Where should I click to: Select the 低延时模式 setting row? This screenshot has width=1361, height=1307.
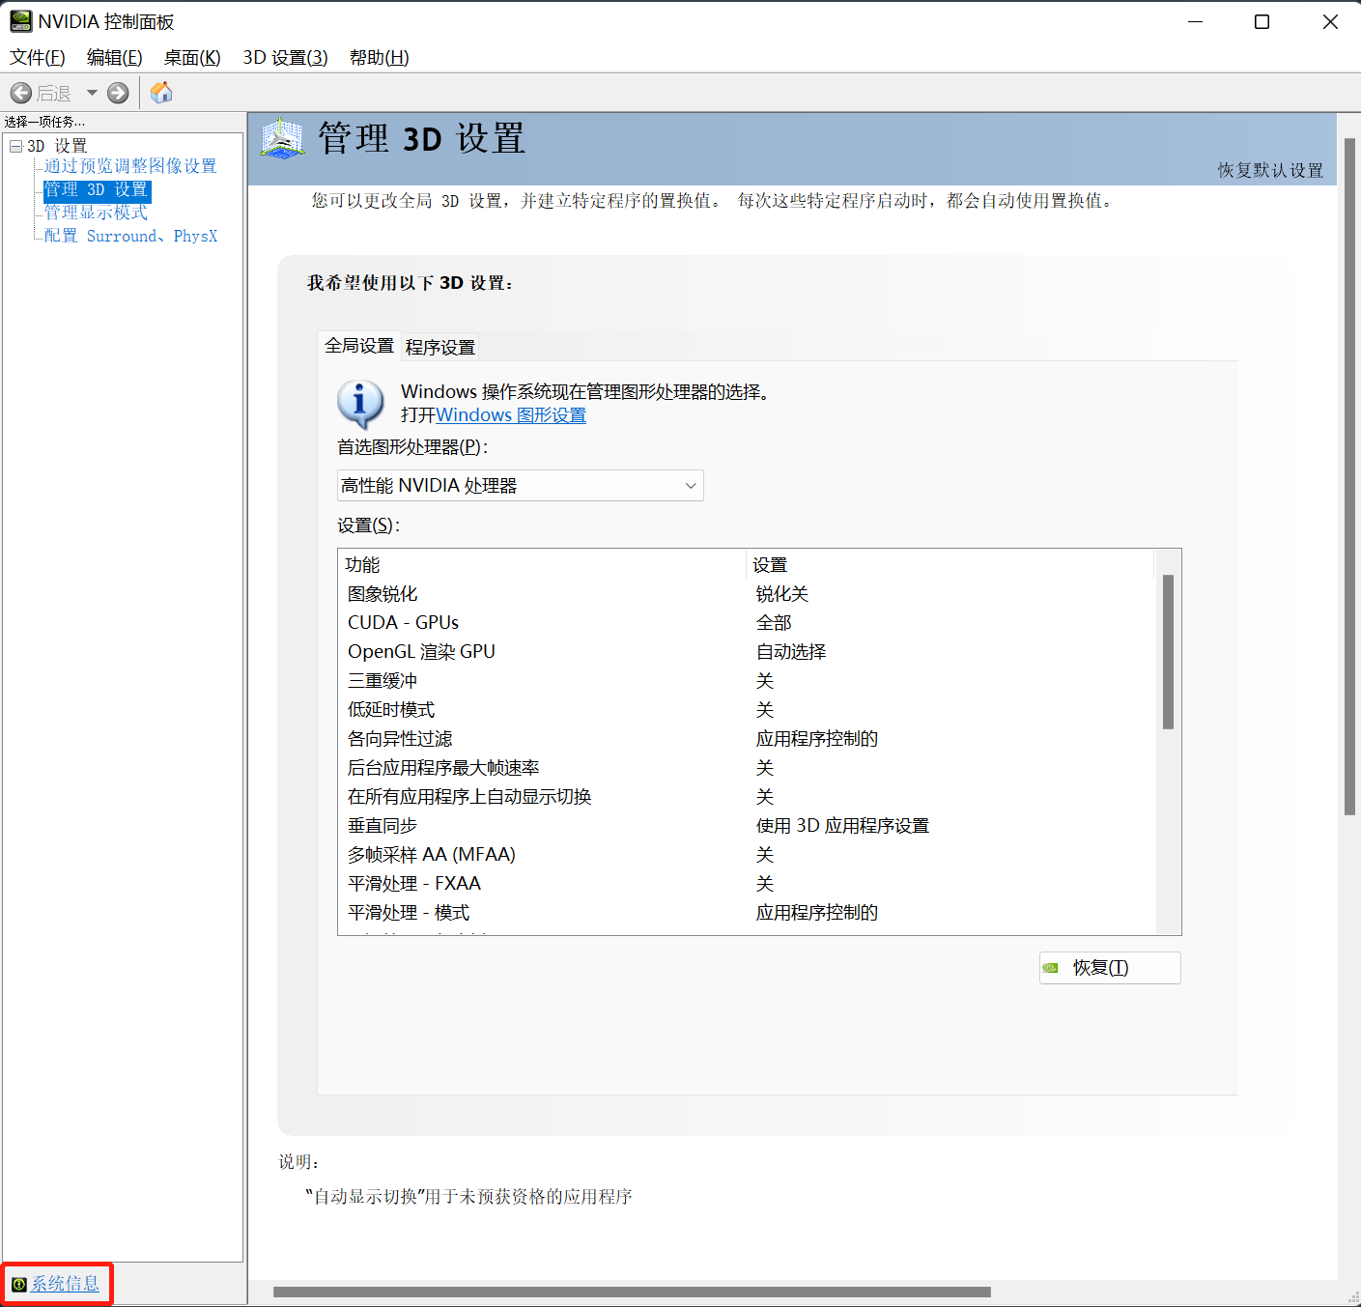(747, 710)
